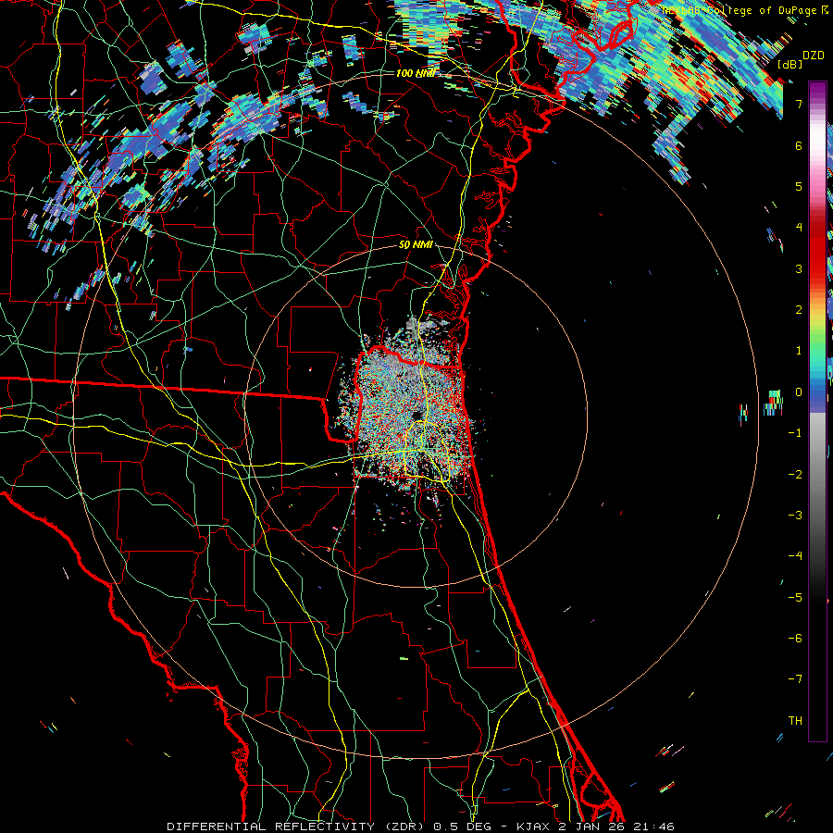Click the 4 value on the color scale
The height and width of the screenshot is (833, 833).
(x=799, y=228)
